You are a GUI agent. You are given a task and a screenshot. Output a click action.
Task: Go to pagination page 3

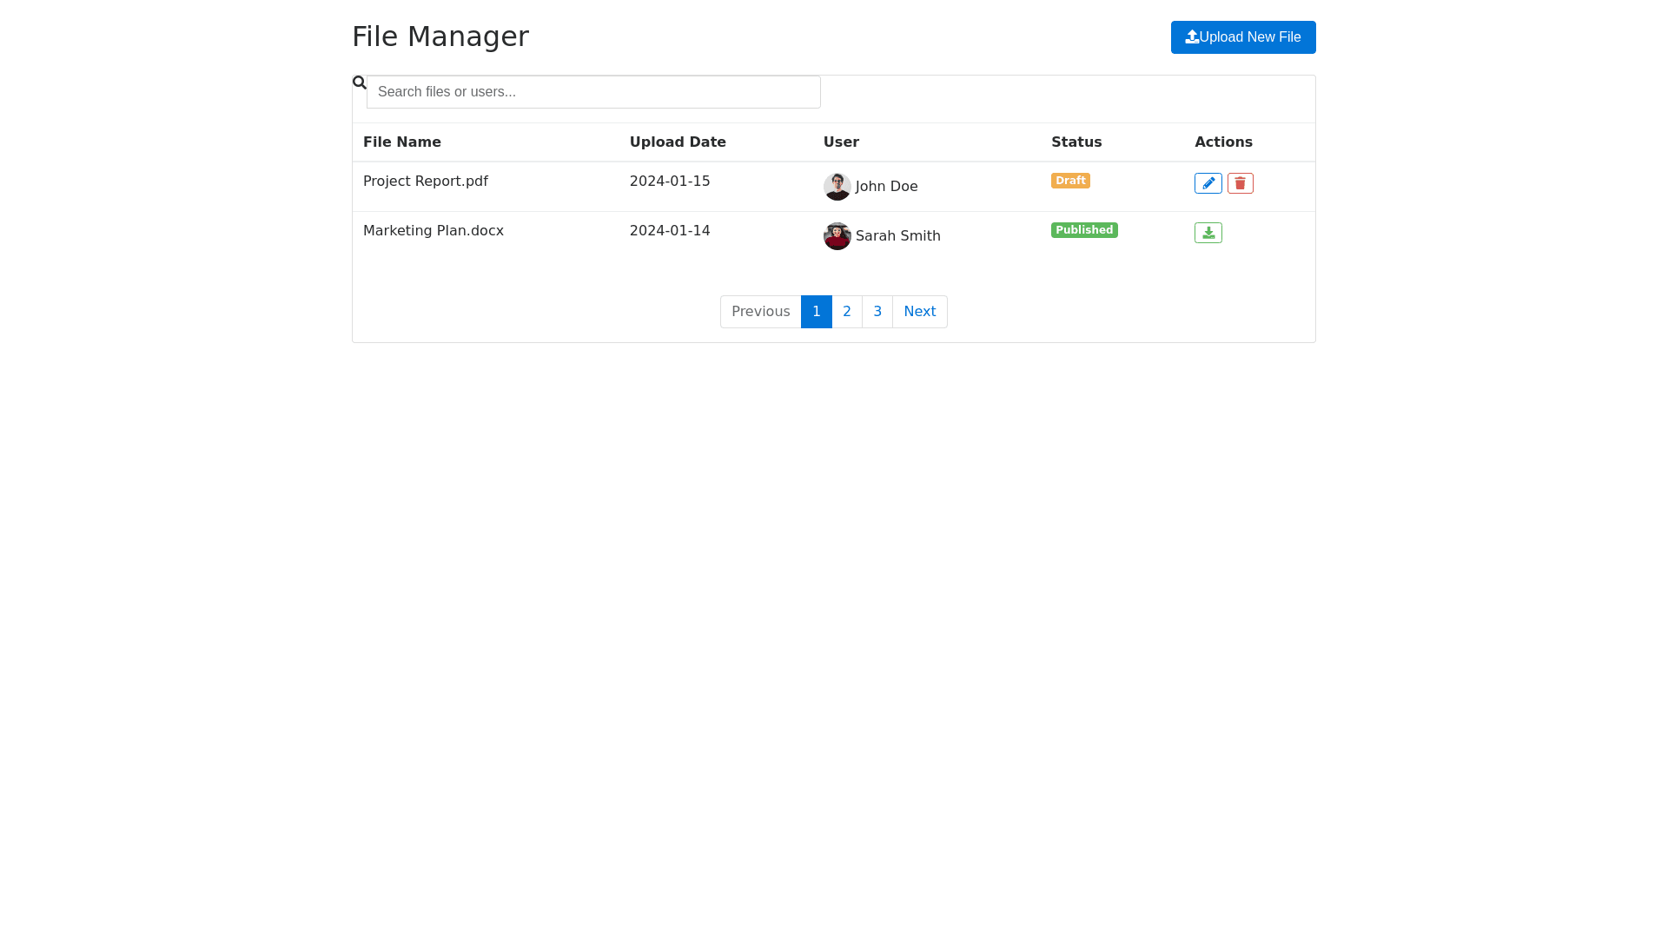point(877,312)
